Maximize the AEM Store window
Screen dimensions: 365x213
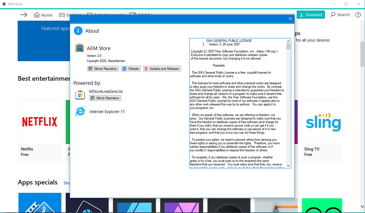[346, 4]
